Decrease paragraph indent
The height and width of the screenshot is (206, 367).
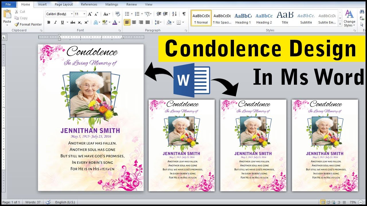tap(159, 14)
